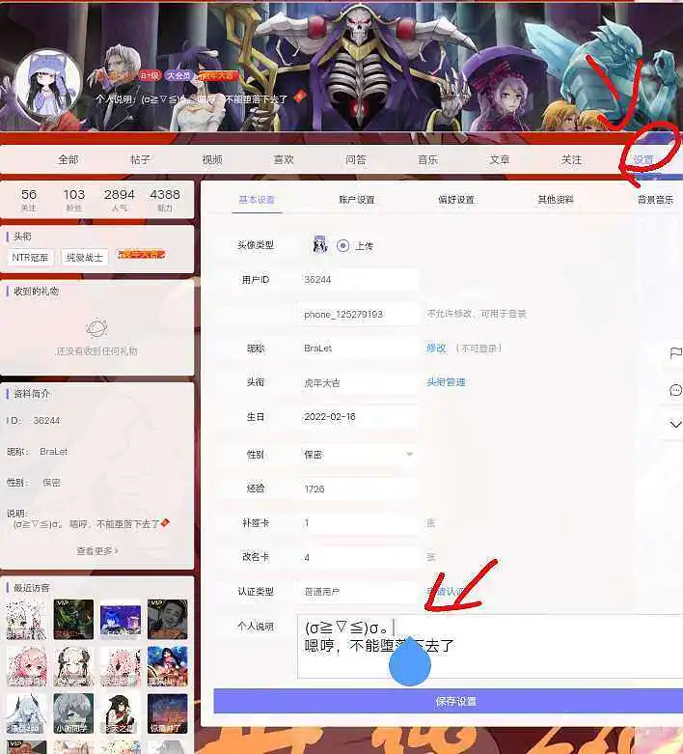Click the B+级 level badge
This screenshot has width=683, height=754.
pos(150,75)
